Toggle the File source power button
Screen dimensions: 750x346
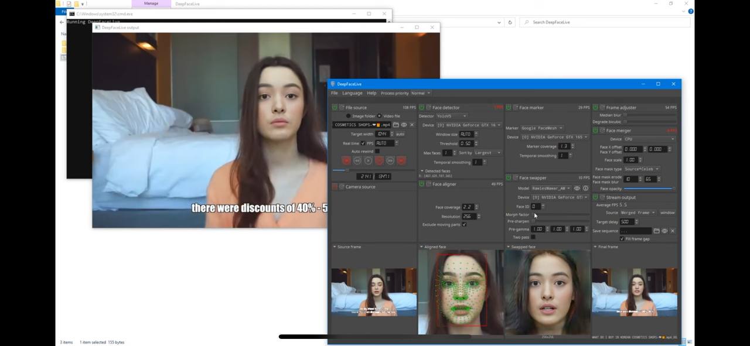pos(335,108)
